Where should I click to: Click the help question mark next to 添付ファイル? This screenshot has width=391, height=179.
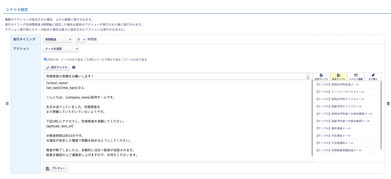point(74,67)
